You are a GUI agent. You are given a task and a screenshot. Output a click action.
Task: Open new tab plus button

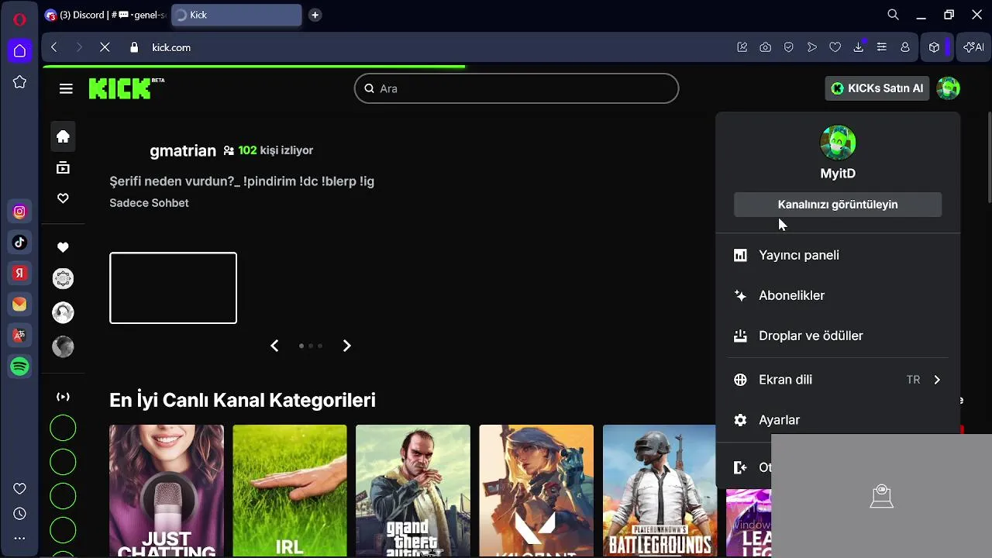pyautogui.click(x=315, y=15)
